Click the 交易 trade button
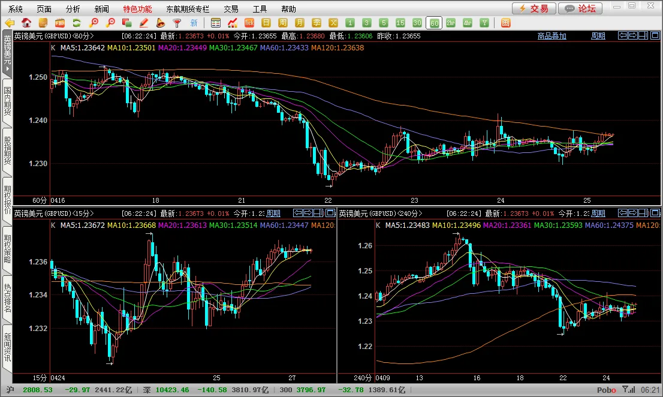The height and width of the screenshot is (397, 663). click(x=534, y=8)
